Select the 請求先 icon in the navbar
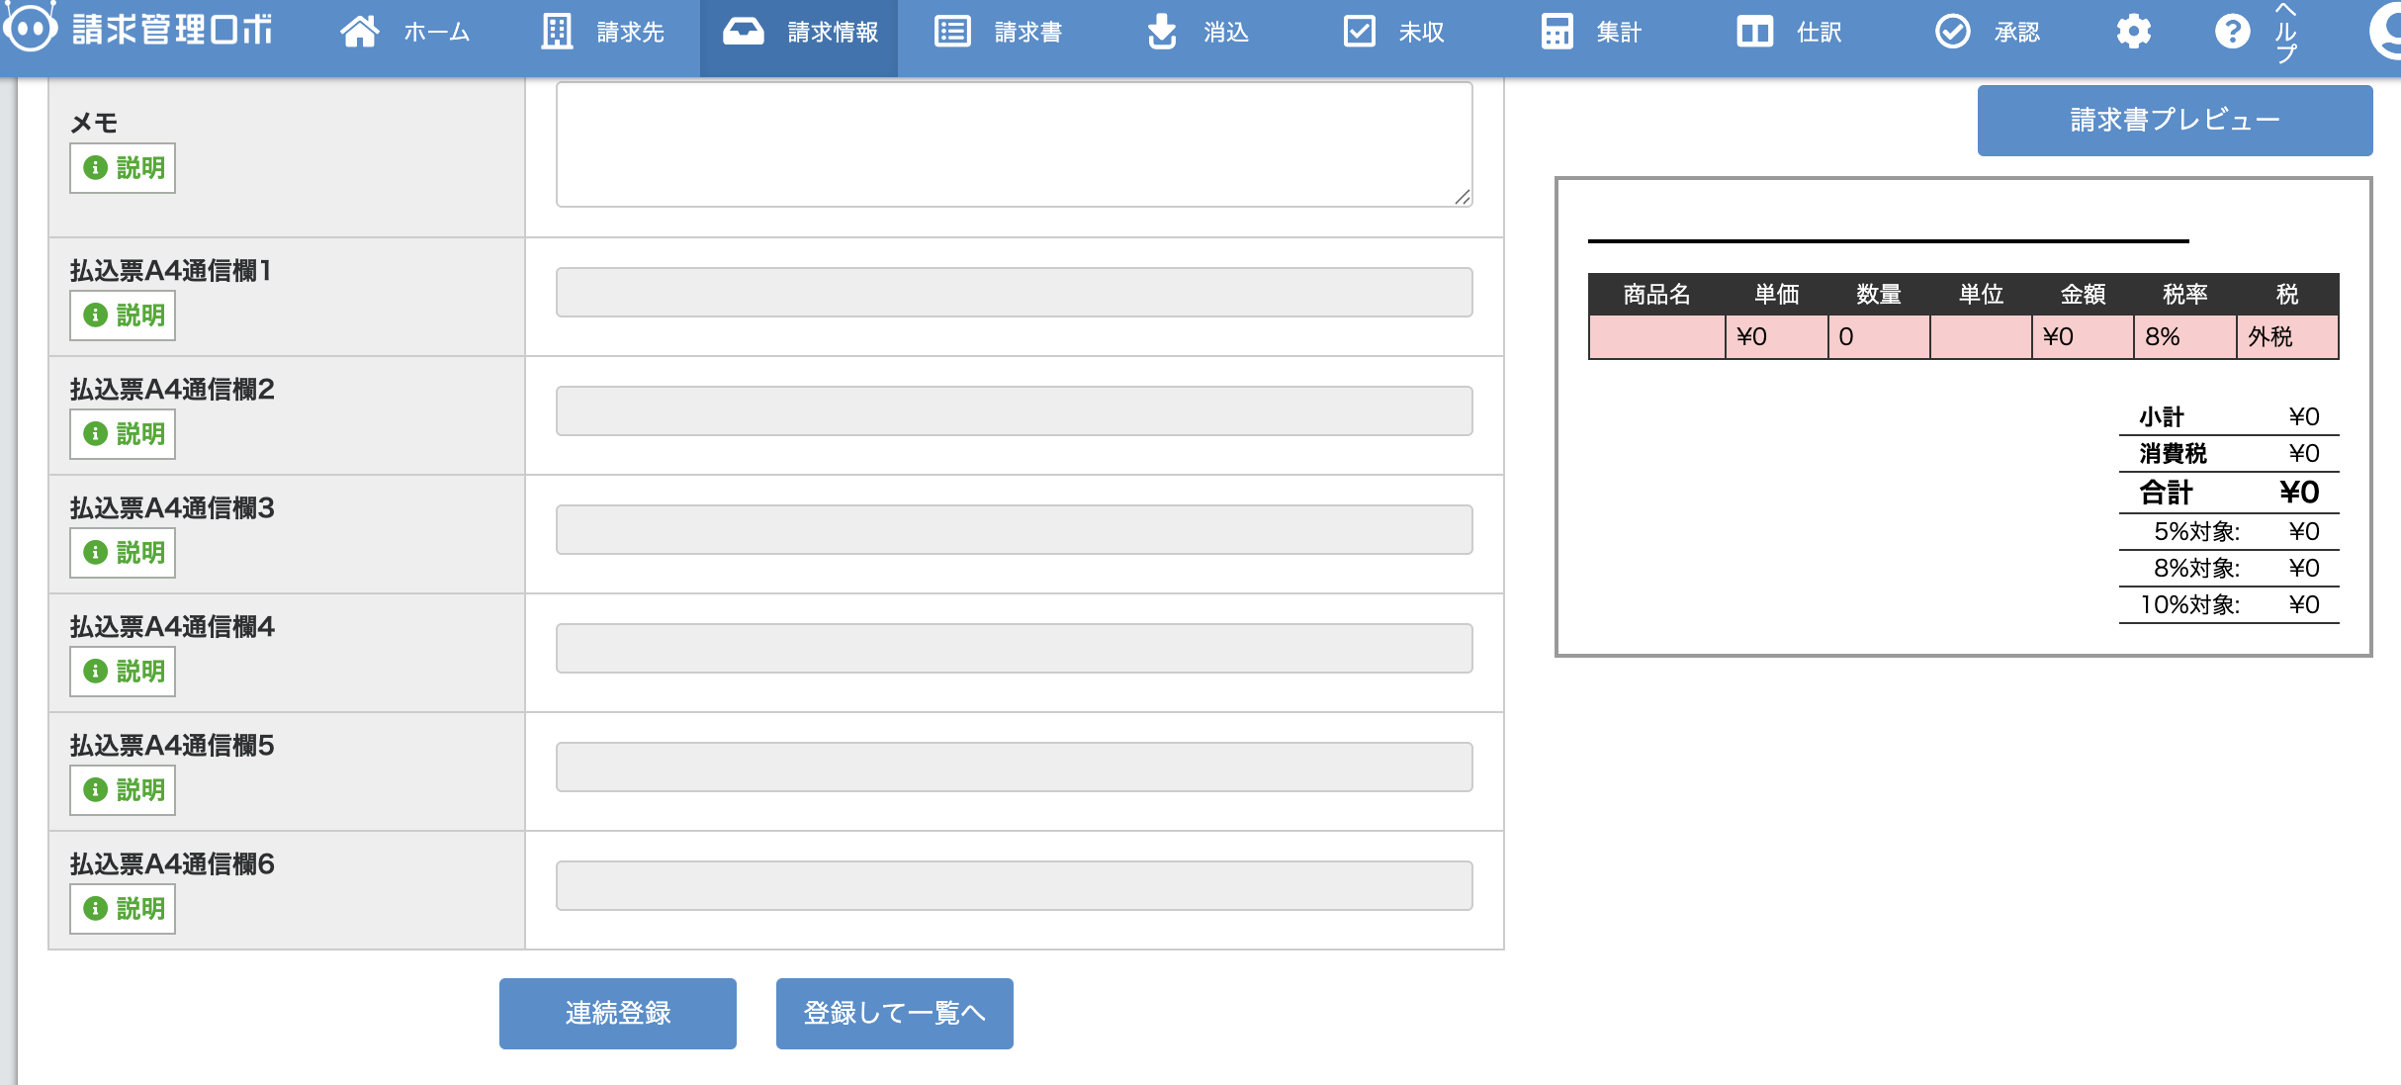Image resolution: width=2401 pixels, height=1085 pixels. [x=558, y=31]
